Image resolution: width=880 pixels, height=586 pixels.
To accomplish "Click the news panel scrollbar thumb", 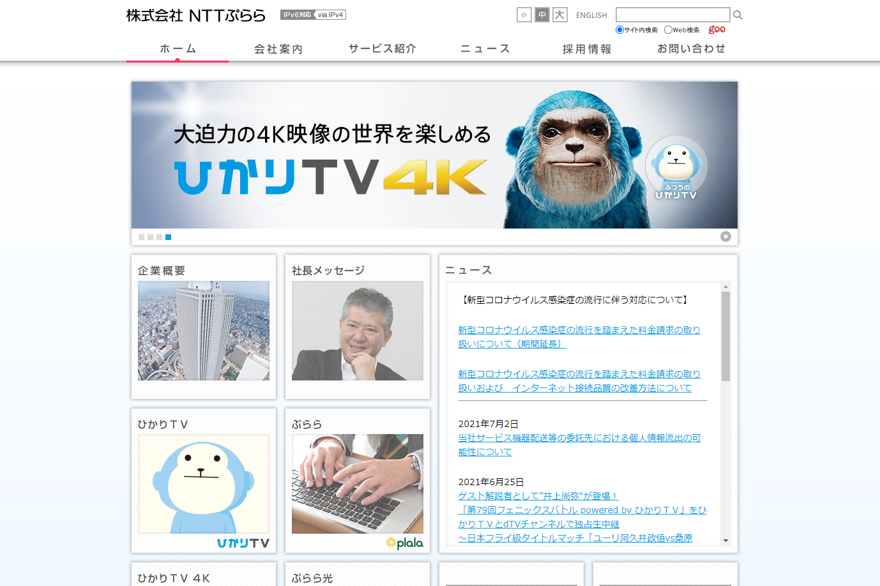I will point(725,336).
